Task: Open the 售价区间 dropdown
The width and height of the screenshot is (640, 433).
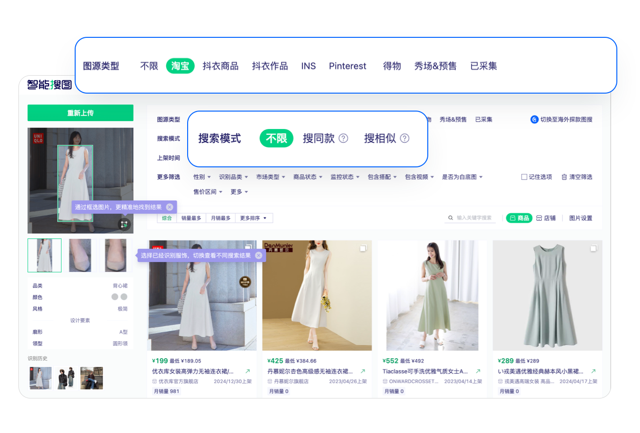Action: 208,191
